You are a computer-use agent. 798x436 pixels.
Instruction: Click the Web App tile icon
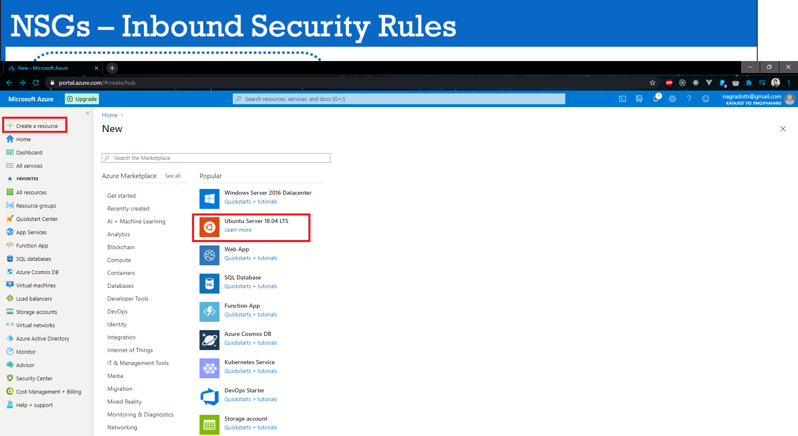(x=209, y=255)
